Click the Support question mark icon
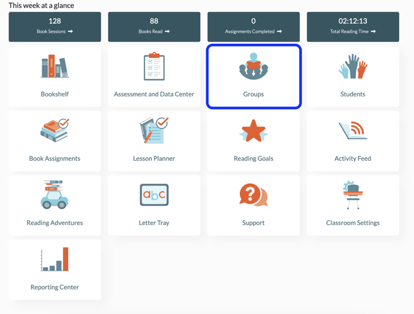 click(253, 195)
